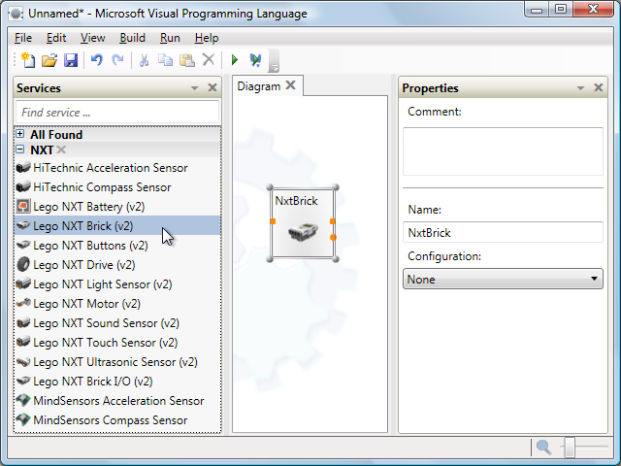
Task: Close the Services panel
Action: [x=212, y=87]
